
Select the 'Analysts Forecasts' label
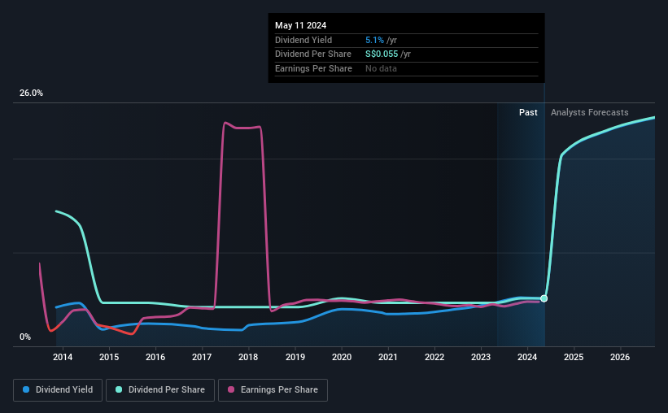pos(590,112)
